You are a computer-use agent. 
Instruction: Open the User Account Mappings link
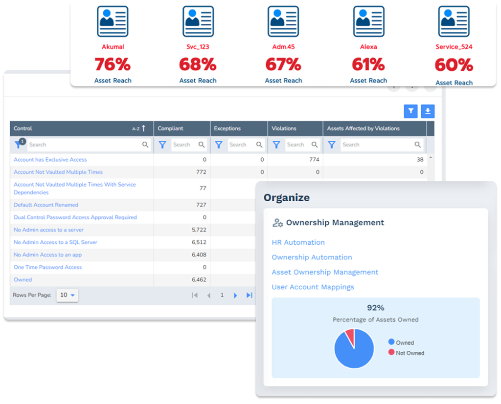(313, 287)
